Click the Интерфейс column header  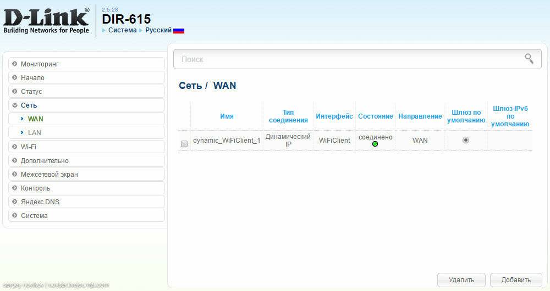(334, 116)
